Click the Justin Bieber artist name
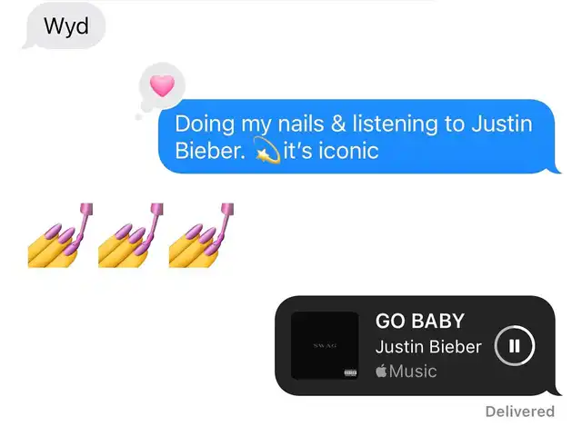 (x=428, y=347)
